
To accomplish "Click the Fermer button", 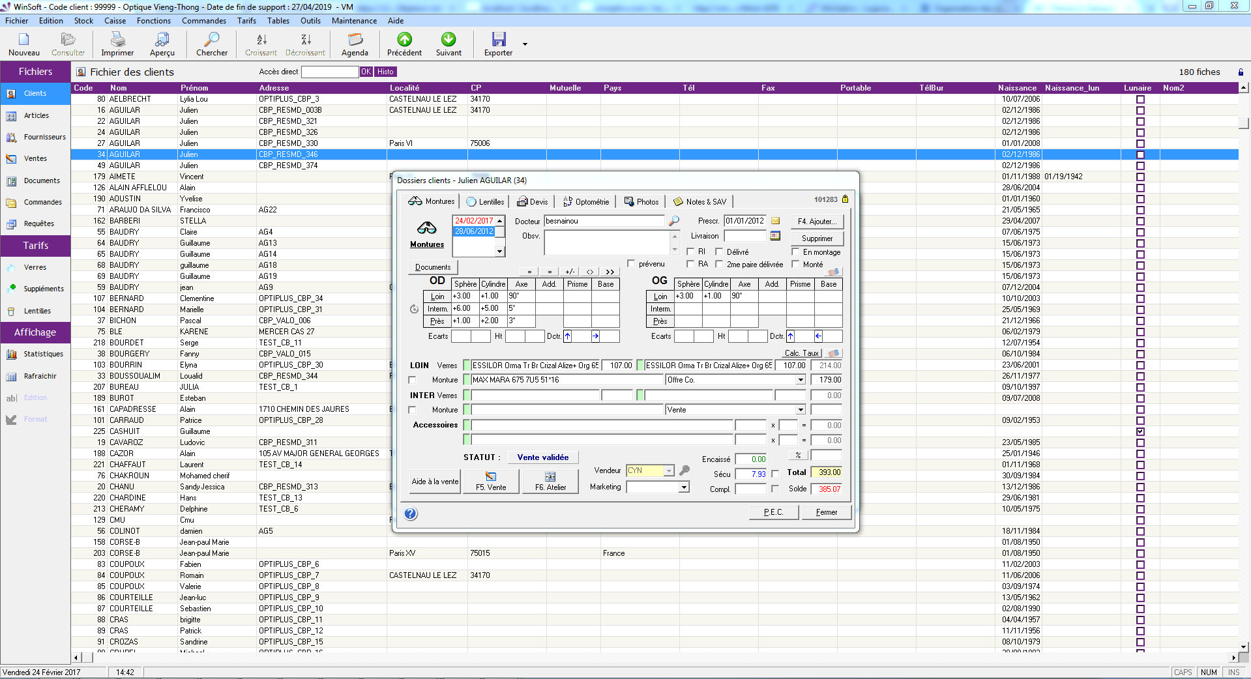I will (827, 512).
